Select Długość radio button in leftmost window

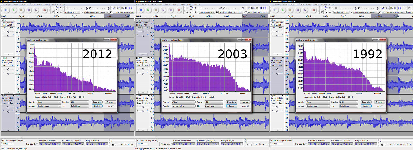[x=72, y=141]
